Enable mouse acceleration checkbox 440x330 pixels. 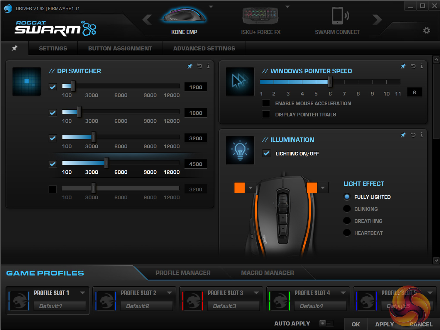266,103
